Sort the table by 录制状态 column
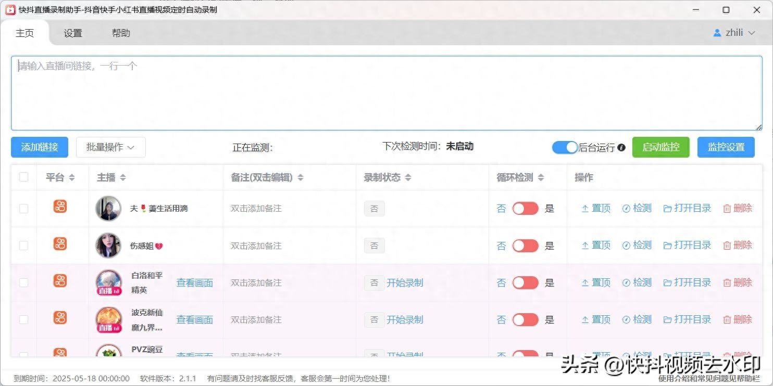 pos(408,177)
